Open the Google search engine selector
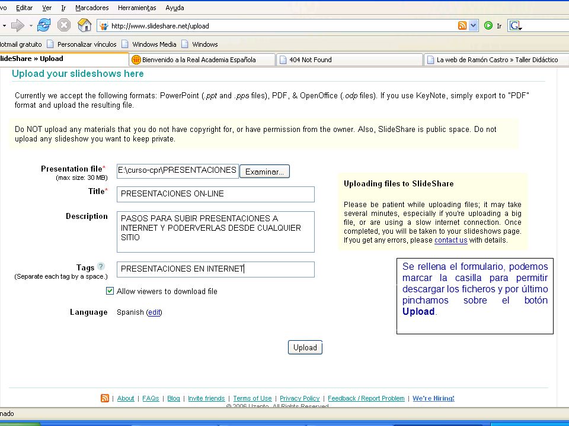 pos(516,25)
